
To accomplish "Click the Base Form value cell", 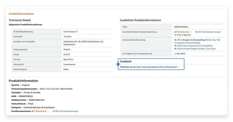I will [x=86, y=59].
